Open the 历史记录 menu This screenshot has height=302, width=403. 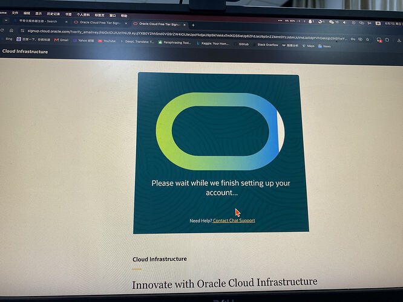pyautogui.click(x=53, y=14)
